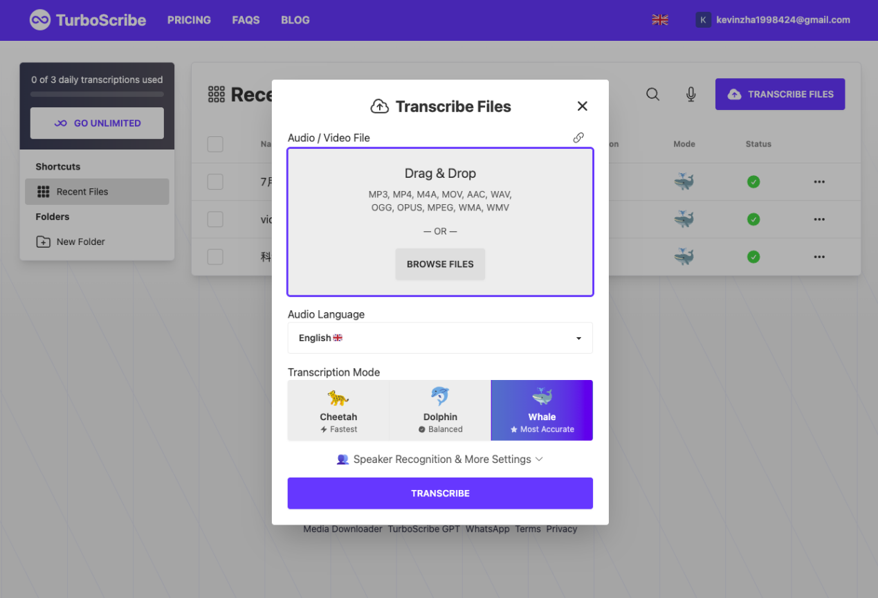This screenshot has height=598, width=878.
Task: Open the Privacy footer link
Action: coord(562,529)
